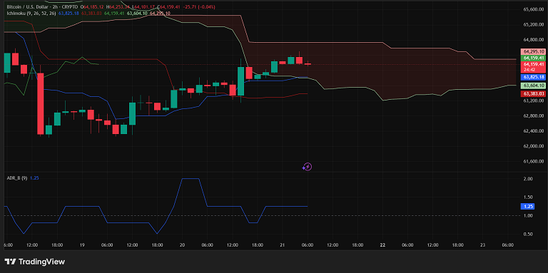Click the blue 63,825.18 price-axis tag
The image size is (548, 273).
533,77
